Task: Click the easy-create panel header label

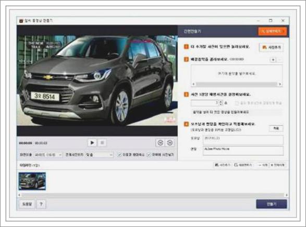Action: tap(192, 31)
